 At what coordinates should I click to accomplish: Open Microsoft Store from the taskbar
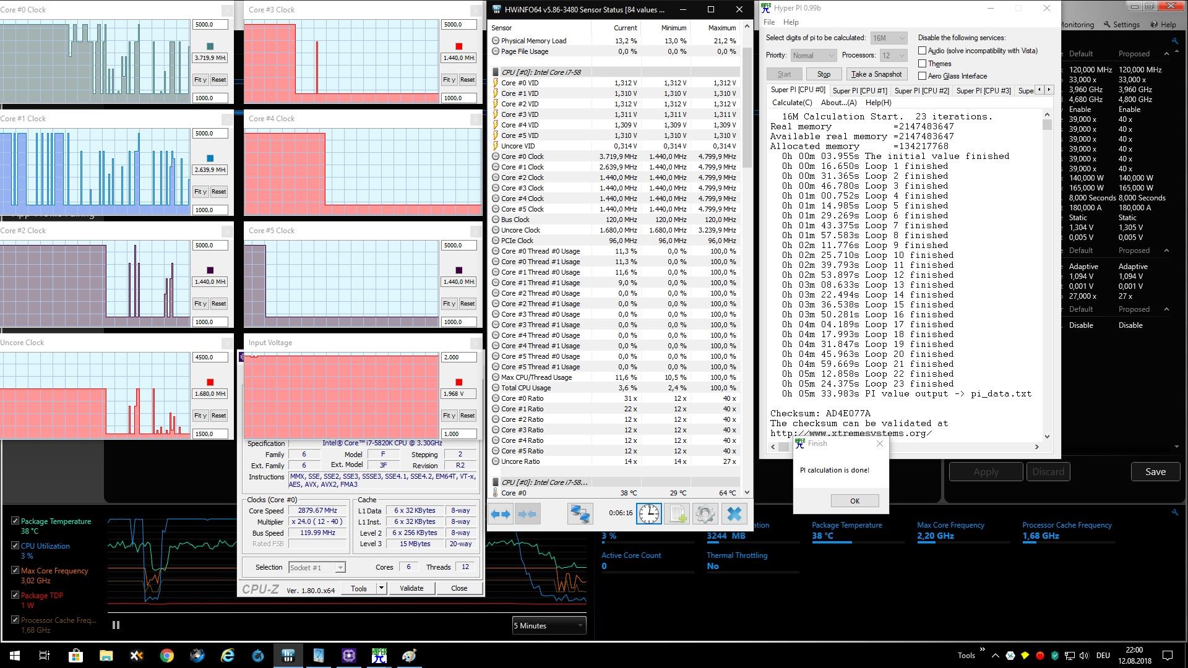(x=75, y=656)
